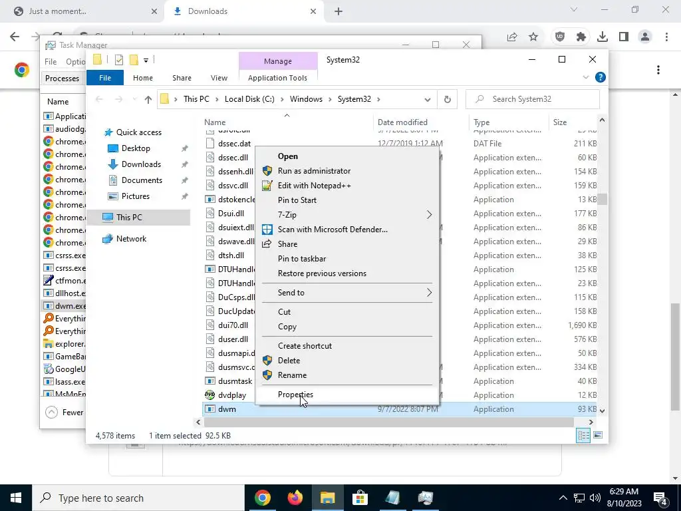Select Open in the context menu
Viewport: 681px width, 511px height.
coord(287,156)
